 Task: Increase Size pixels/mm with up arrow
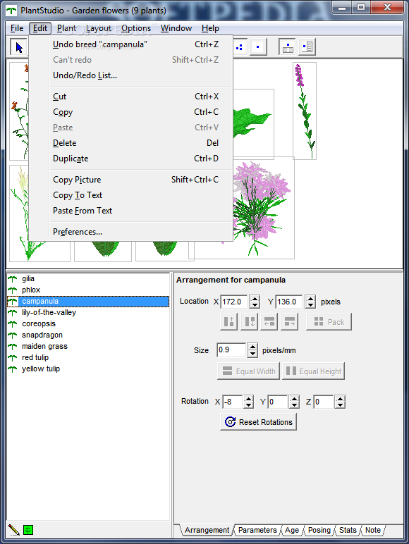point(252,347)
